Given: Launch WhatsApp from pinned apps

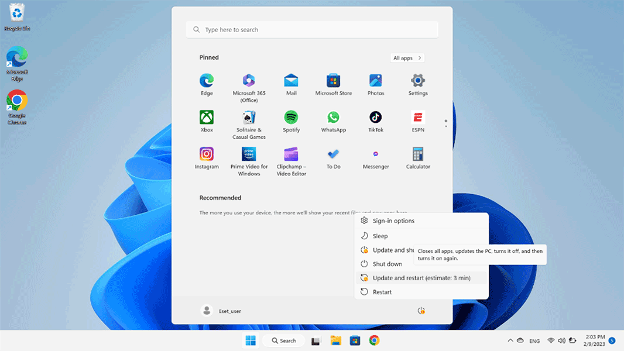Looking at the screenshot, I should click(x=333, y=118).
